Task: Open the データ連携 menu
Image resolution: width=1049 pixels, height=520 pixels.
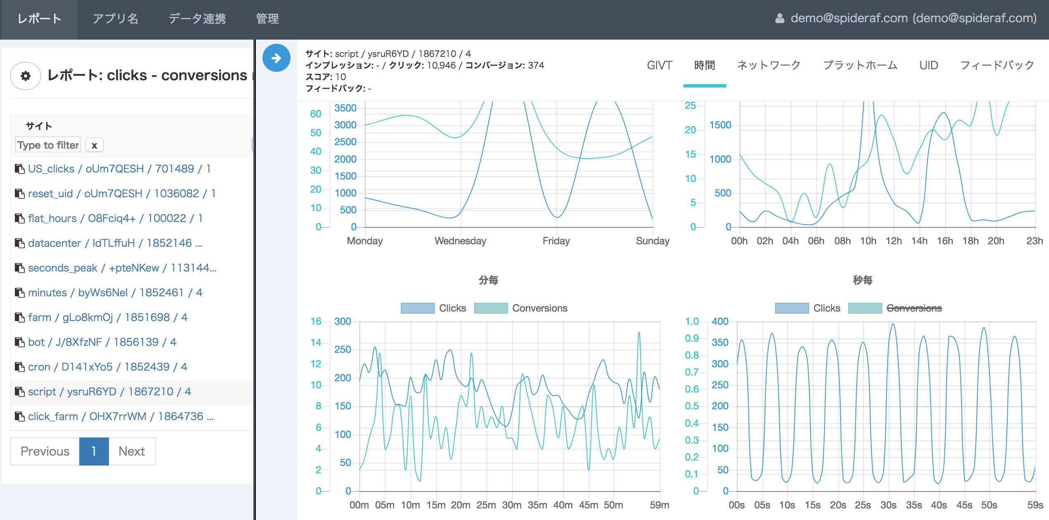Action: pos(197,19)
